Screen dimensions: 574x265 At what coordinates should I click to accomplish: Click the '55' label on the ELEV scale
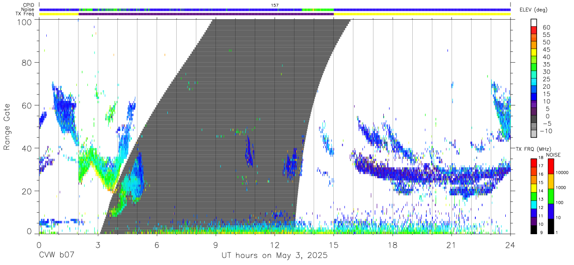[546, 35]
